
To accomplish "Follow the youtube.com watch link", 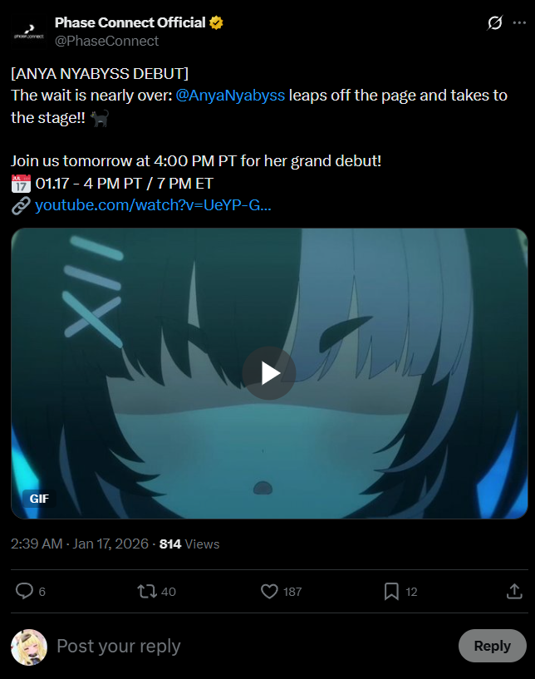I will pos(153,204).
